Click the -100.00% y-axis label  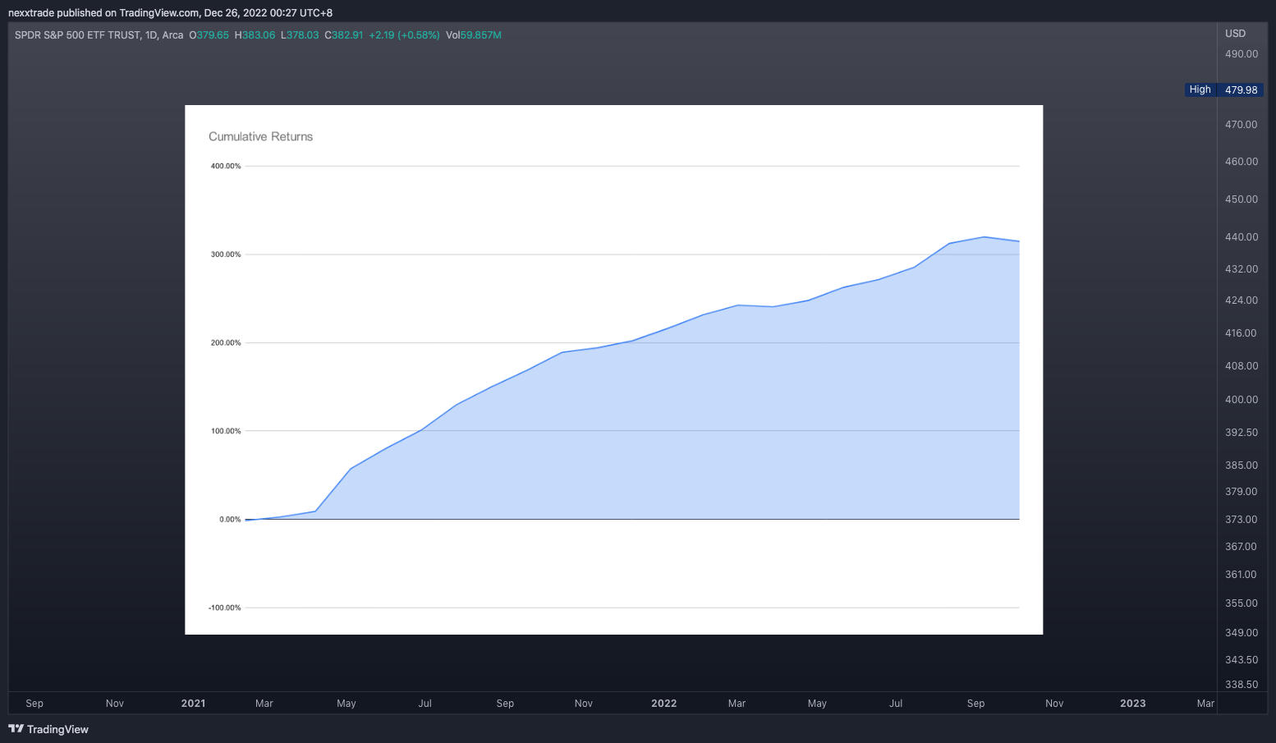coord(225,608)
